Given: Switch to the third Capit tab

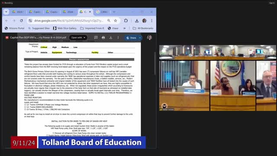Looking at the screenshot, I should [52, 12].
